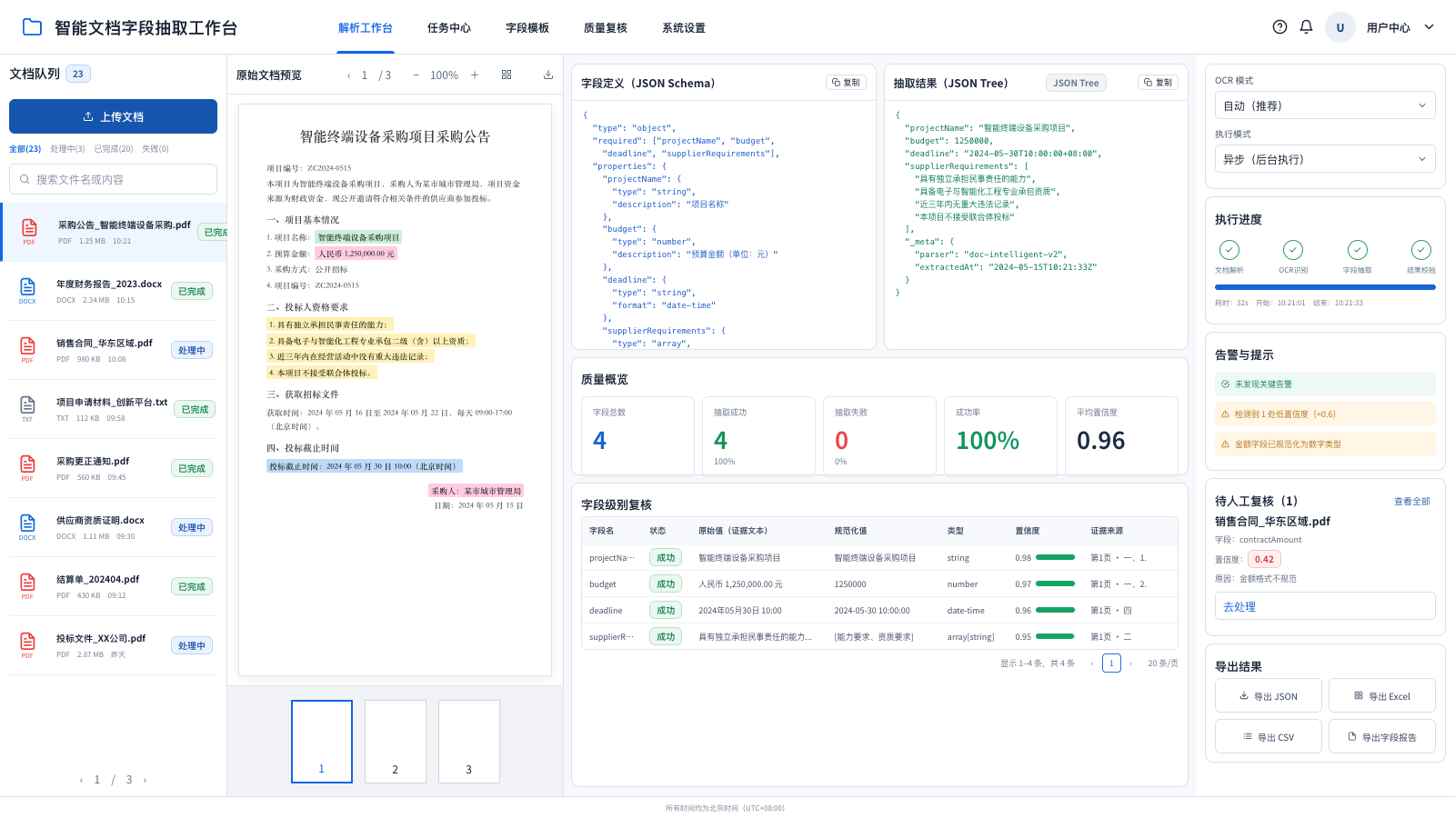The width and height of the screenshot is (1455, 818).
Task: Click the 搜索文件名或内容 search field
Action: coord(113,179)
